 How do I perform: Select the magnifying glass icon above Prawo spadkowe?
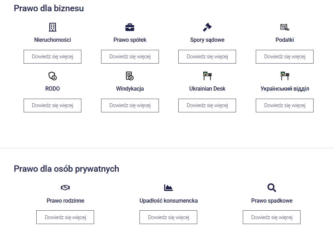click(x=271, y=188)
